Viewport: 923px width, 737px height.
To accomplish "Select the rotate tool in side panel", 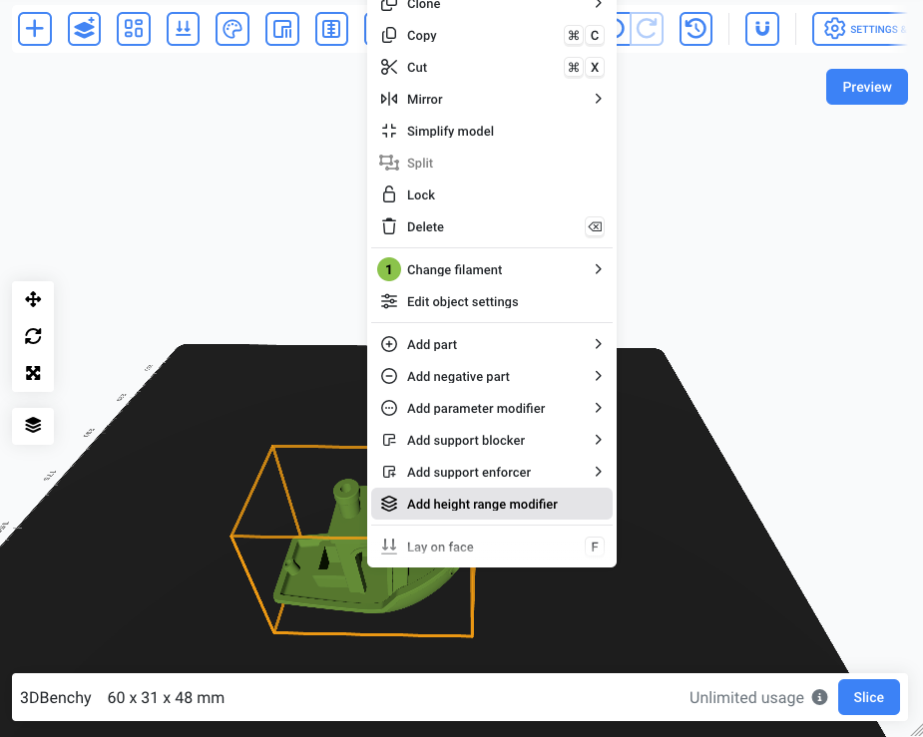I will coord(33,336).
